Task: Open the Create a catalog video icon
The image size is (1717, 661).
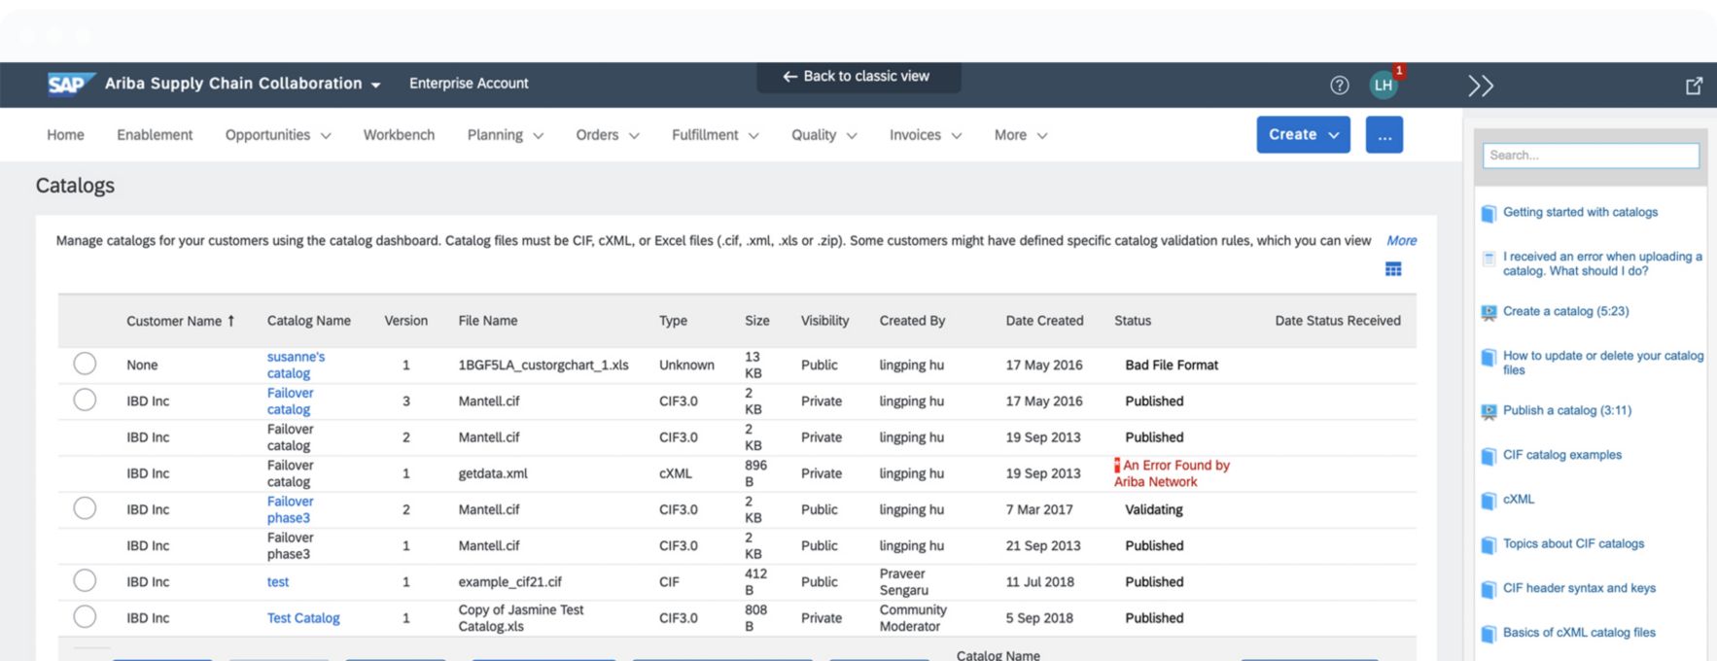Action: click(1489, 312)
